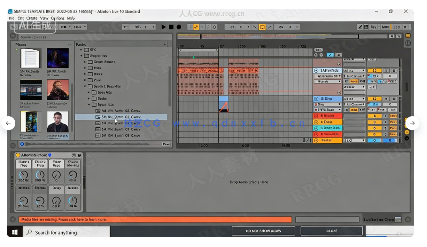The image size is (427, 247).
Task: Click the DO NOT SHOW AGAIN button
Action: (x=263, y=231)
